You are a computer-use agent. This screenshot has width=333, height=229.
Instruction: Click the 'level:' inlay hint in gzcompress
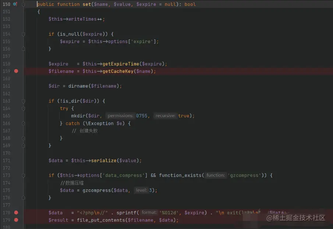[141, 190]
